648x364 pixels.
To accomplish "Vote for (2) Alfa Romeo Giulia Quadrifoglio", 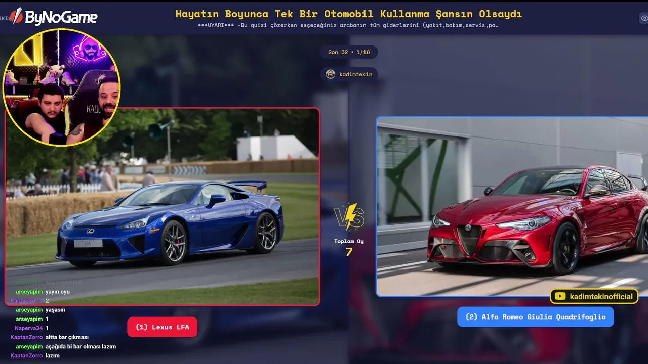I will pos(535,317).
